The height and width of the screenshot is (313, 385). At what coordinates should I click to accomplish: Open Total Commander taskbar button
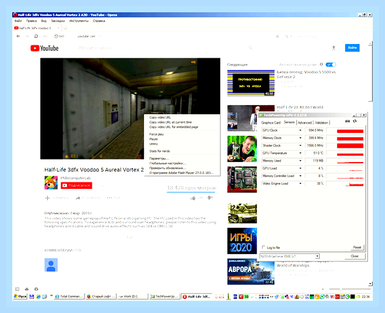tap(70, 297)
